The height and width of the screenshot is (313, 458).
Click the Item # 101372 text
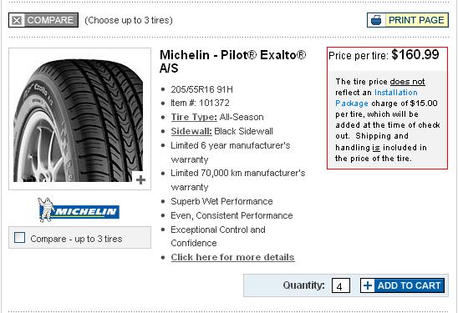pos(200,103)
